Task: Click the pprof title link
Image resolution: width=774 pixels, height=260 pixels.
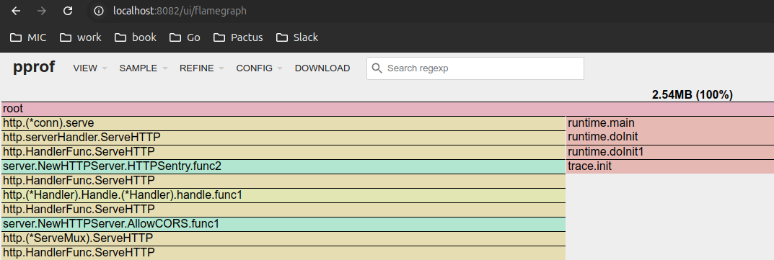Action: click(34, 67)
